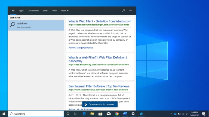The image size is (209, 117).
Task: Open the last blue app icon on taskbar
Action: (x=141, y=114)
